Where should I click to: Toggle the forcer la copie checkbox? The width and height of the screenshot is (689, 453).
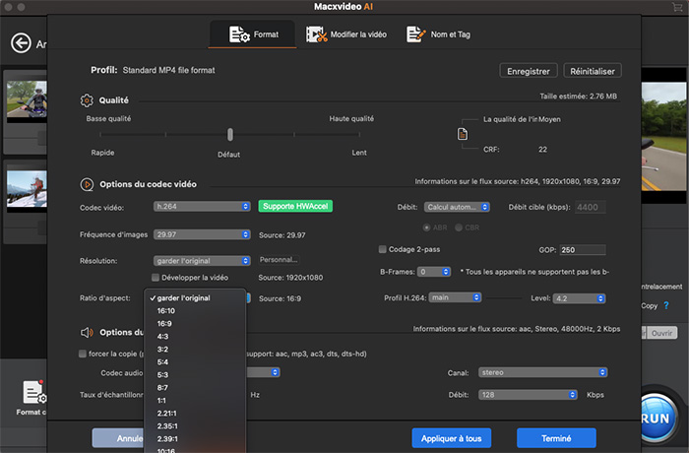pos(82,354)
